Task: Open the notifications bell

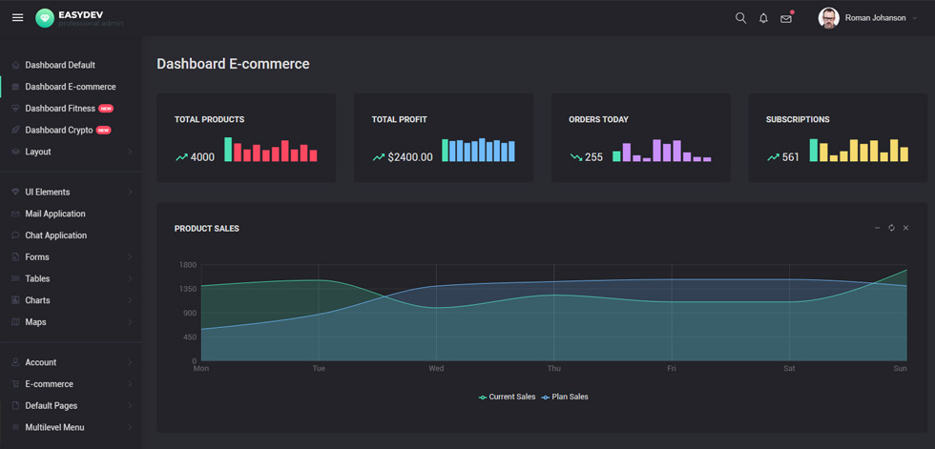Action: tap(763, 18)
